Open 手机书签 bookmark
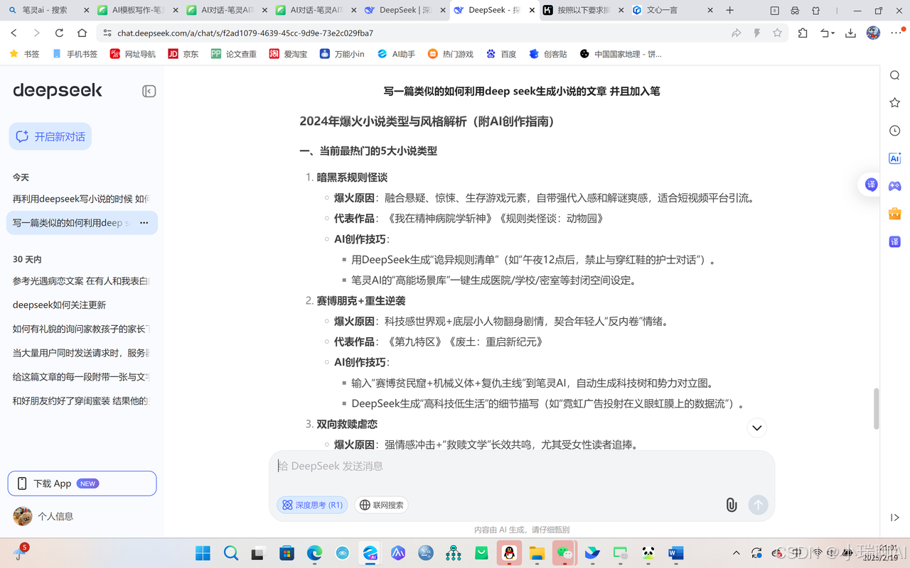 pos(75,54)
